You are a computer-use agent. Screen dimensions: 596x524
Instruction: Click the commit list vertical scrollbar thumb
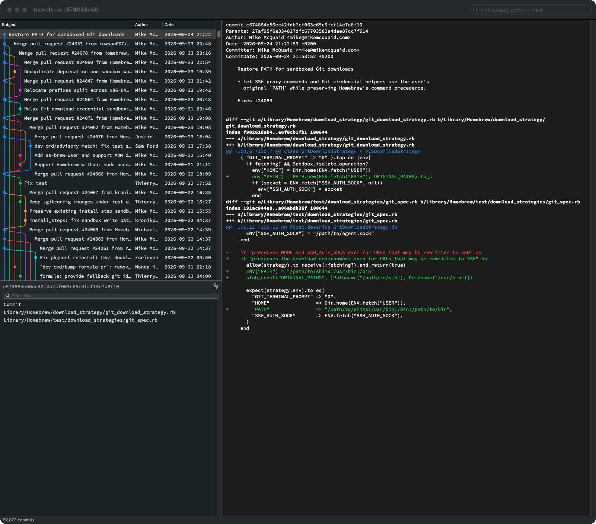[x=219, y=34]
